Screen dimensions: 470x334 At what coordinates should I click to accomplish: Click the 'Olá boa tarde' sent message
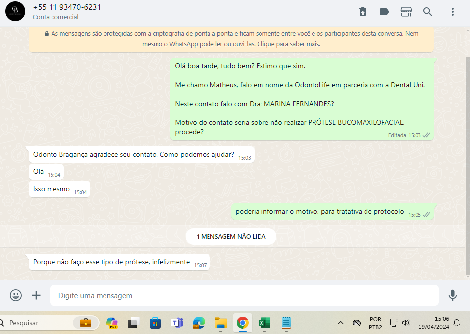click(302, 99)
